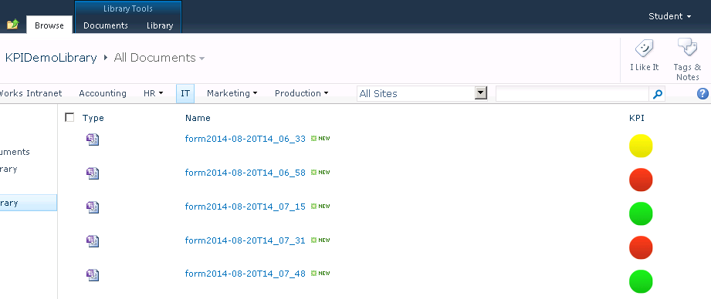Click InfoPath file icon for form2014-08-20T14_06_33
This screenshot has height=299, width=711.
pyautogui.click(x=93, y=139)
